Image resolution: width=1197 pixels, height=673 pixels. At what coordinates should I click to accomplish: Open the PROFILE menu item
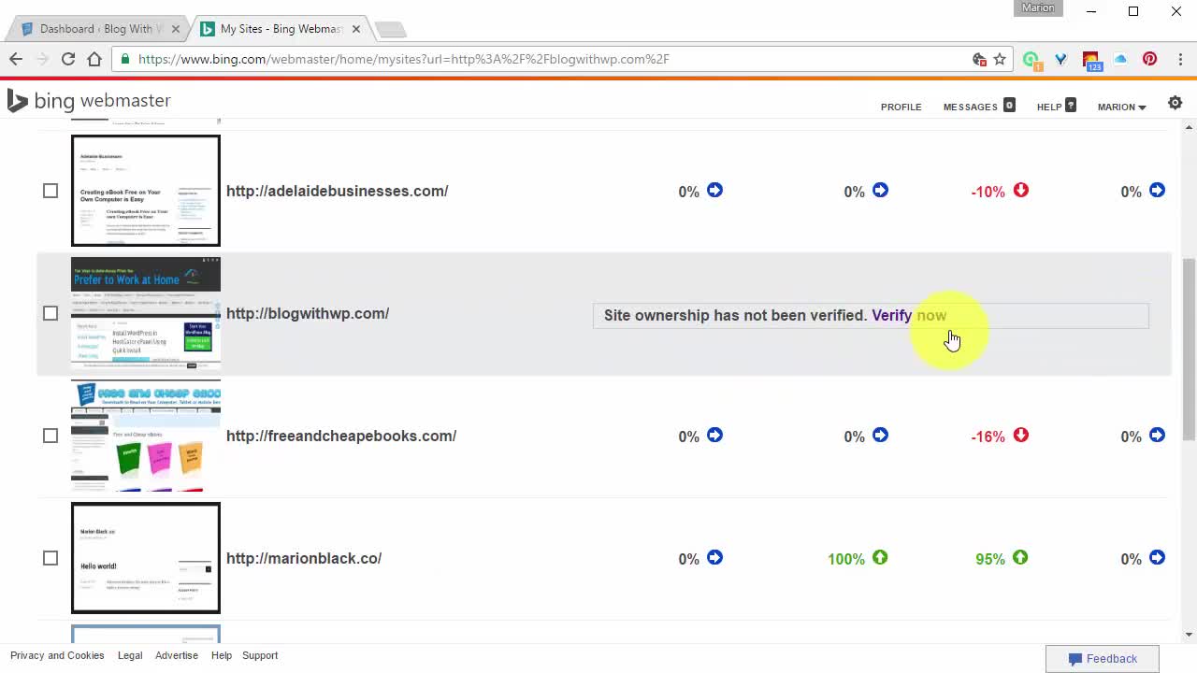(901, 107)
